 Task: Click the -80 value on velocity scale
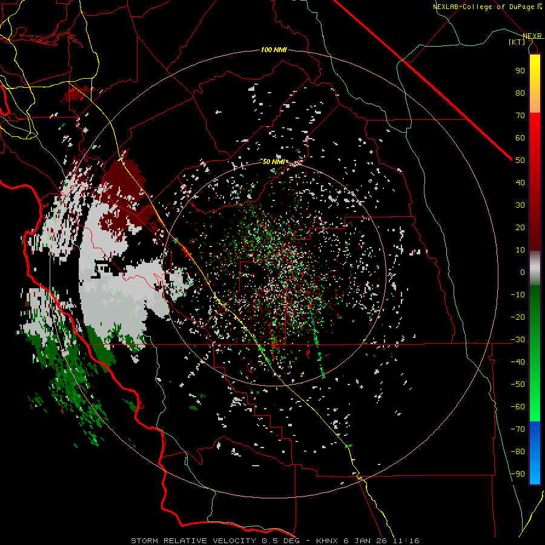(x=518, y=452)
